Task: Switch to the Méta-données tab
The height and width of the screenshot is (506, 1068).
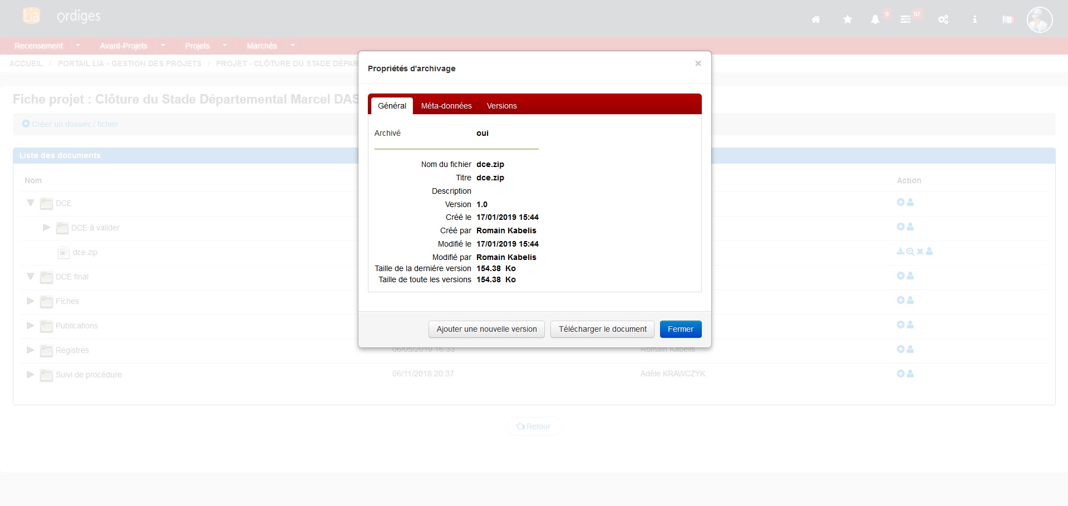Action: tap(446, 106)
